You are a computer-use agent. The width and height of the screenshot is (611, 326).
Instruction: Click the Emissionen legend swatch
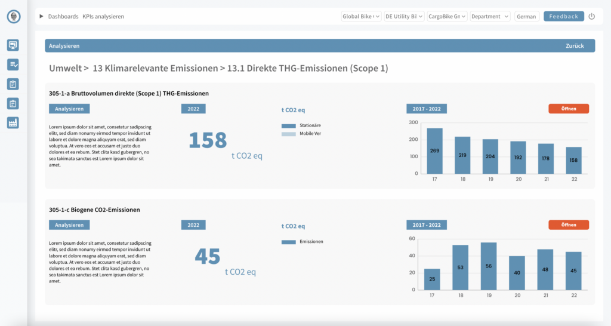288,242
